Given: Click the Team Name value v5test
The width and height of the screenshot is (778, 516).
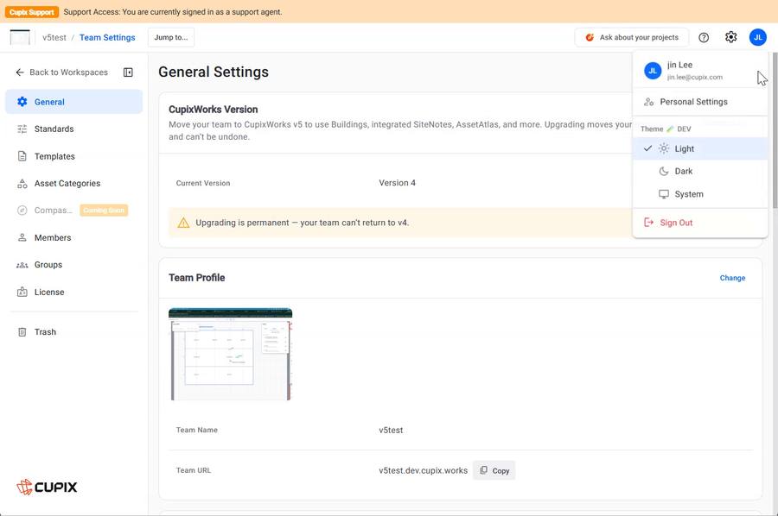Looking at the screenshot, I should point(391,431).
